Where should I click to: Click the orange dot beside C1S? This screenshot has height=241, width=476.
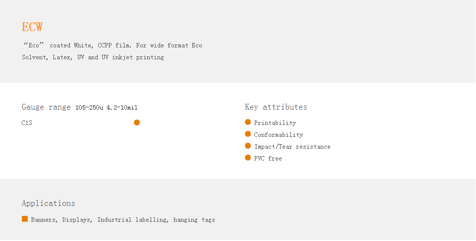click(x=137, y=122)
